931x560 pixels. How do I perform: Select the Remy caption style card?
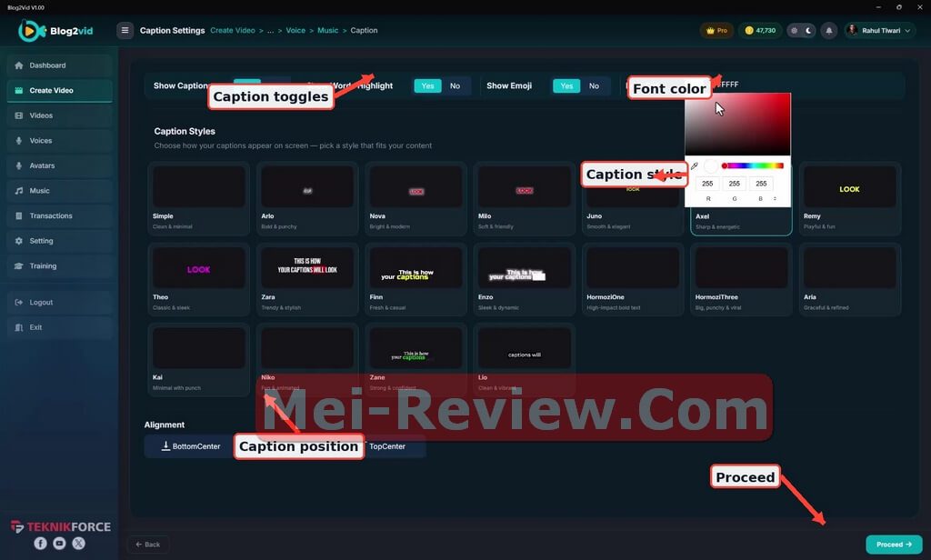click(x=850, y=198)
